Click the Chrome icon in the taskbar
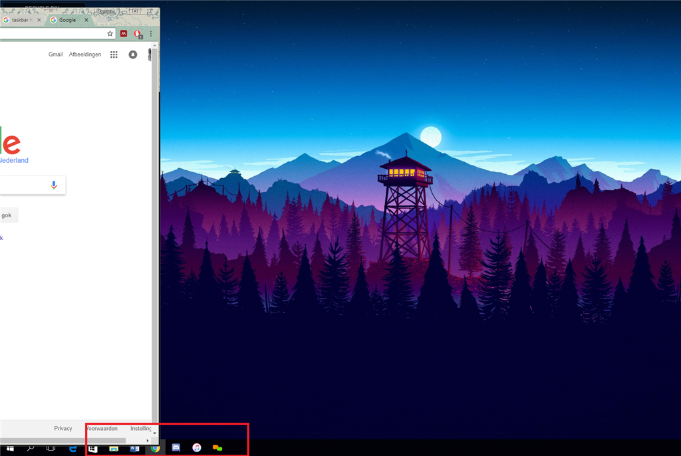Image resolution: width=681 pixels, height=456 pixels. click(154, 448)
